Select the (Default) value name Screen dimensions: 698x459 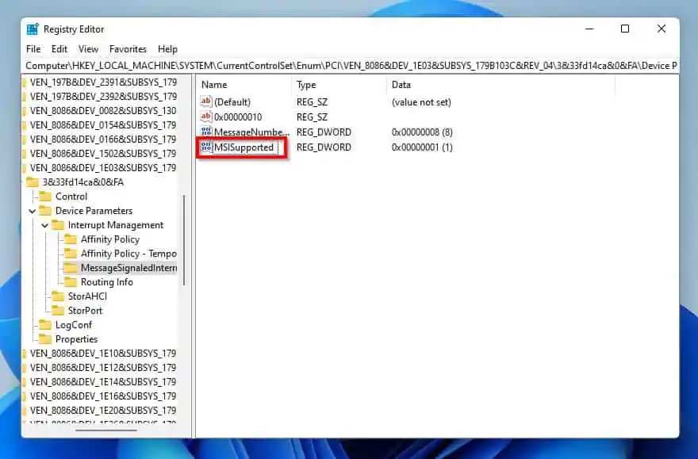232,101
